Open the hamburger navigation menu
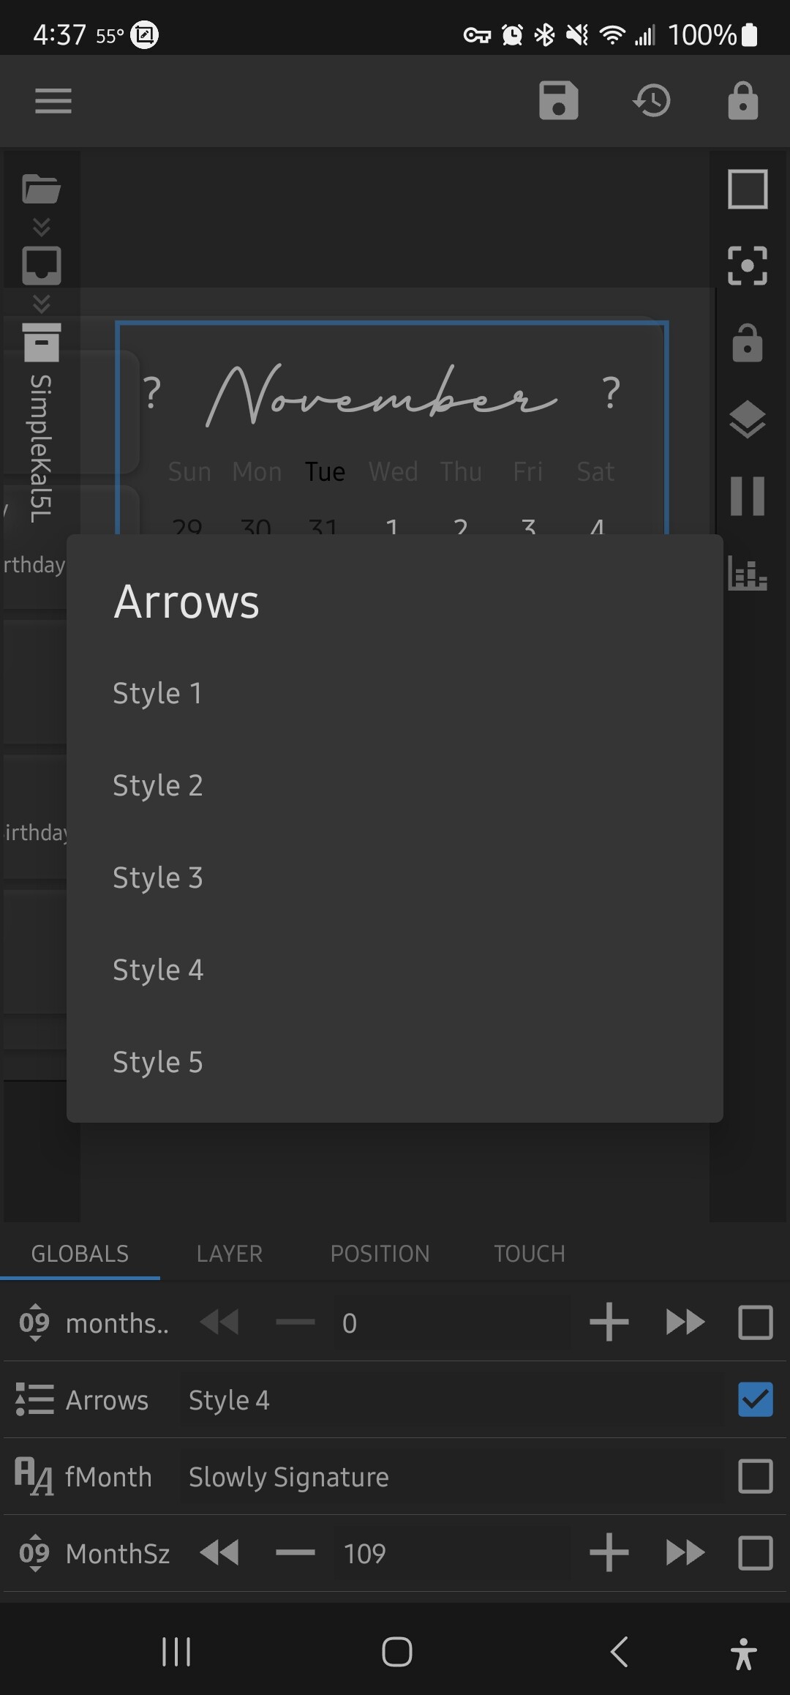790x1695 pixels. (x=53, y=100)
